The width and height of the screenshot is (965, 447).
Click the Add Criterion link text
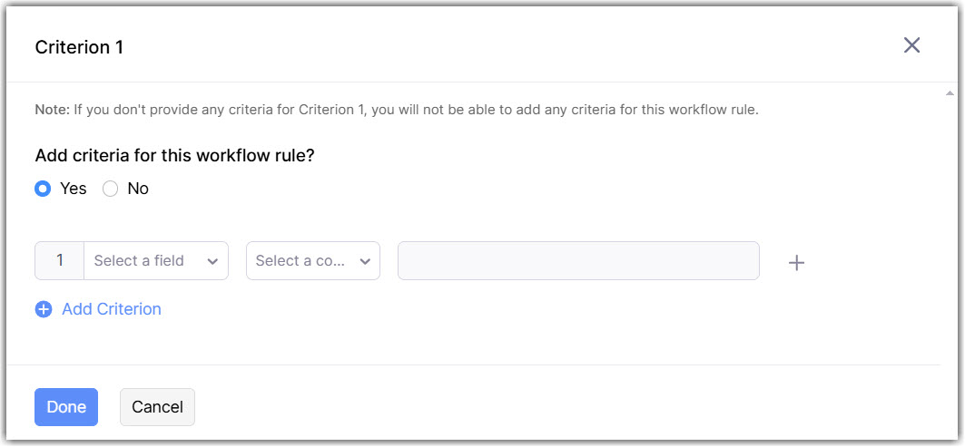[x=112, y=309]
